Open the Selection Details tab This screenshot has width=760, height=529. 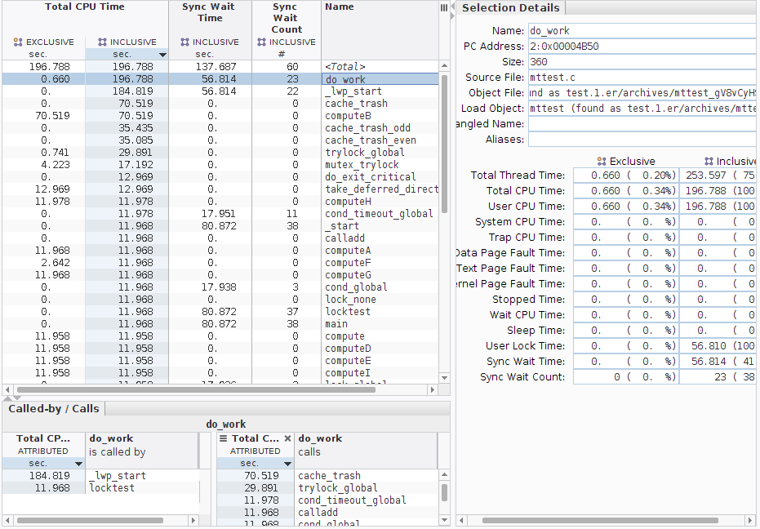[x=510, y=8]
